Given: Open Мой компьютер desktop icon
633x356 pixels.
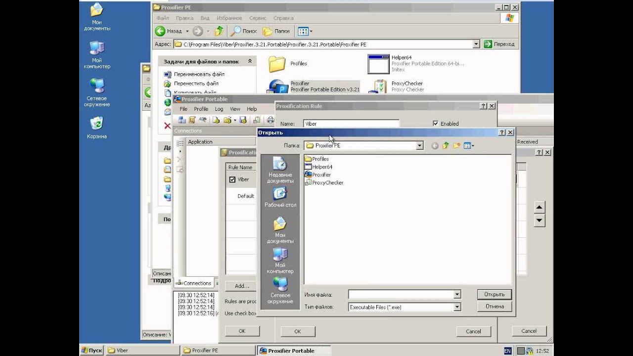Looking at the screenshot, I should tap(97, 55).
